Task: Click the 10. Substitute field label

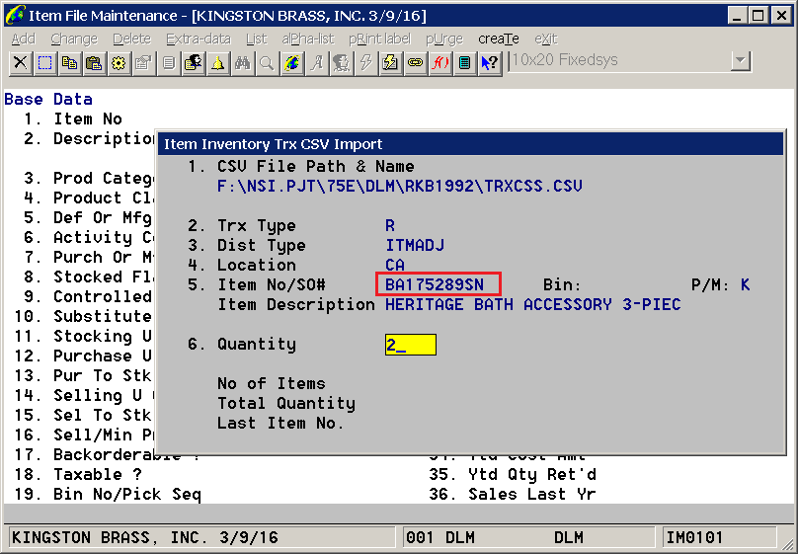Action: (83, 316)
